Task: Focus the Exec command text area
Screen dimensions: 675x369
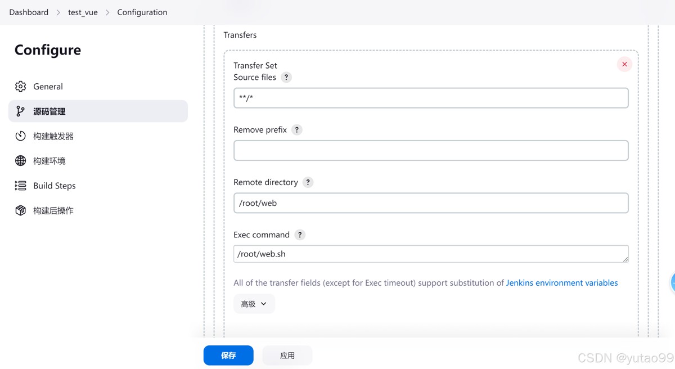Action: [430, 254]
